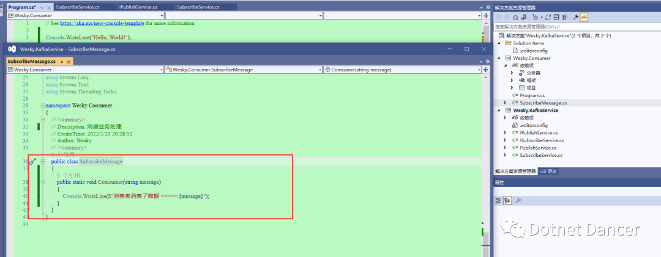Switch to the Git 更改 tab
The width and height of the screenshot is (661, 257).
click(548, 172)
